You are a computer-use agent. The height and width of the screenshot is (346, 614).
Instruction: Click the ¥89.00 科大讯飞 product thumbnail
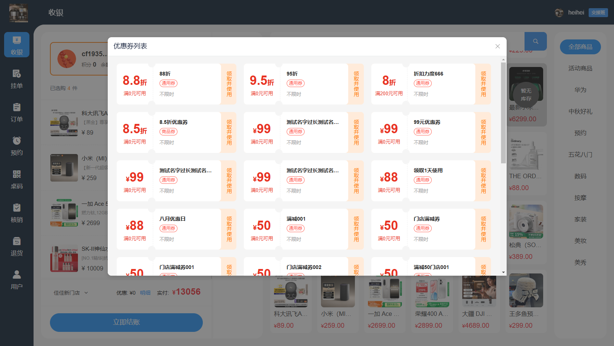coord(291,291)
